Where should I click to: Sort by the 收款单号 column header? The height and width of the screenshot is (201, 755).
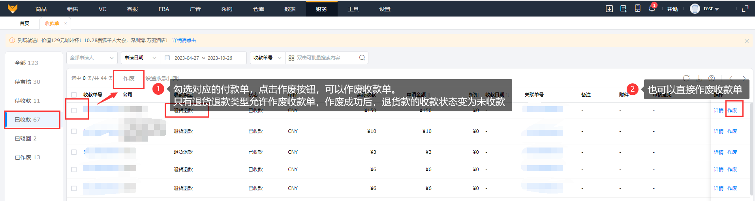[x=93, y=95]
